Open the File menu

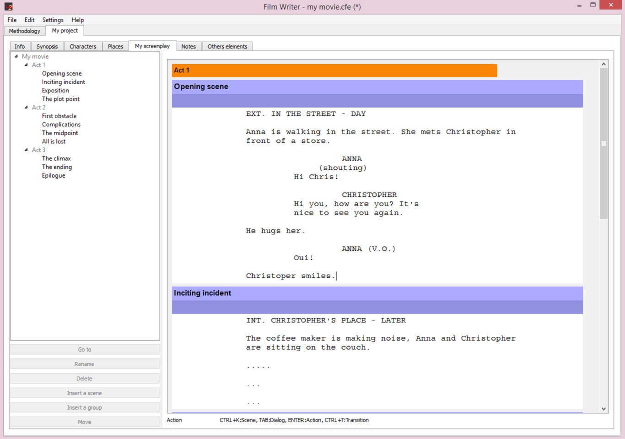(x=12, y=20)
